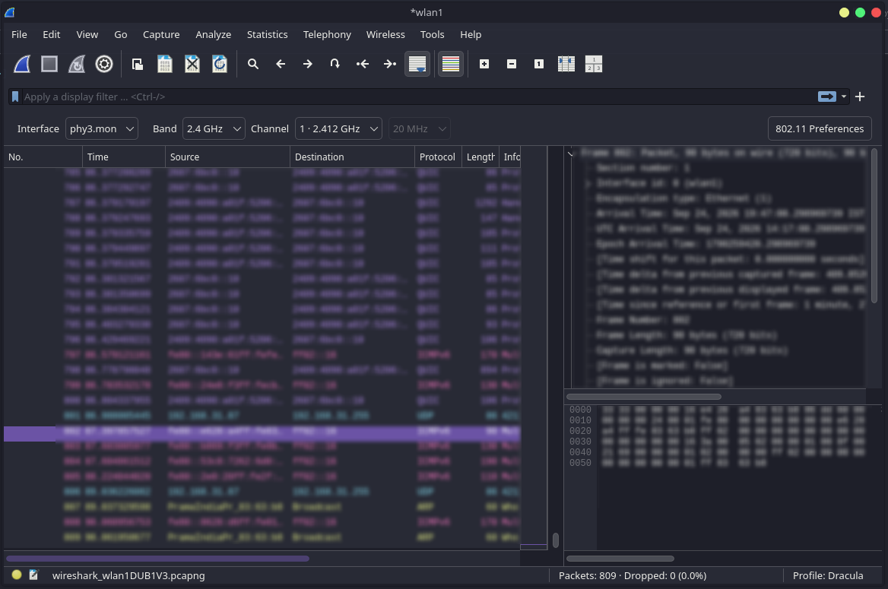Click the wireshark_wlan1DUB1V3.pcapng file name
Viewport: 888px width, 589px height.
coord(128,575)
